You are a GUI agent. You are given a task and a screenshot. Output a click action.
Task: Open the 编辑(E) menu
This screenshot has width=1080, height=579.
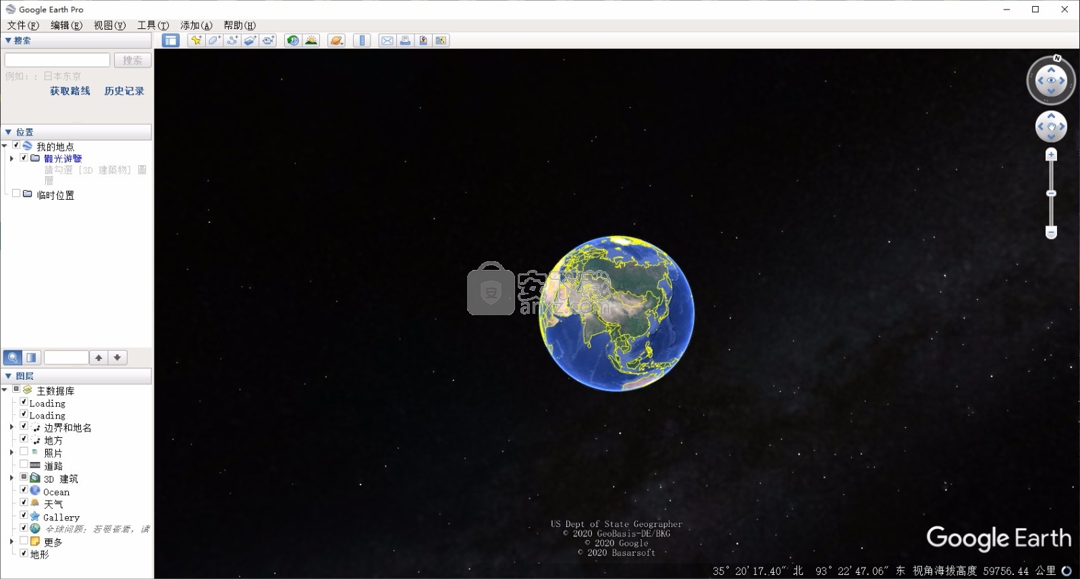coord(66,25)
